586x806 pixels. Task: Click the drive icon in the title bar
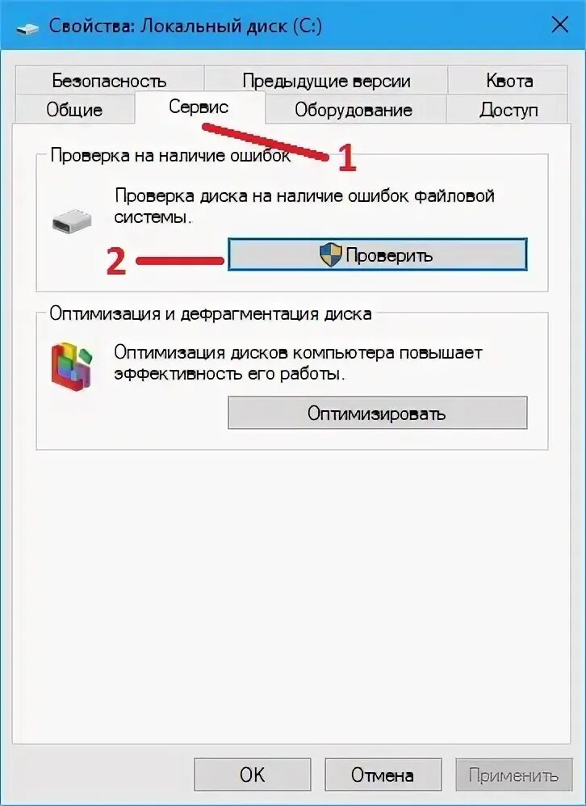tap(27, 27)
